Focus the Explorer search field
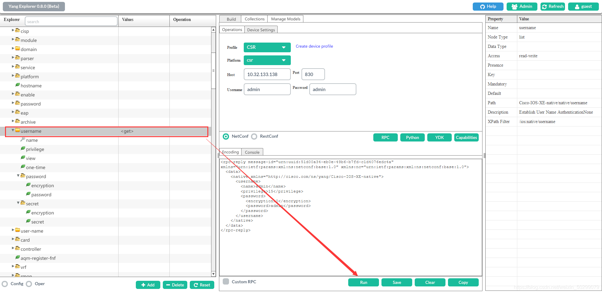 click(71, 21)
